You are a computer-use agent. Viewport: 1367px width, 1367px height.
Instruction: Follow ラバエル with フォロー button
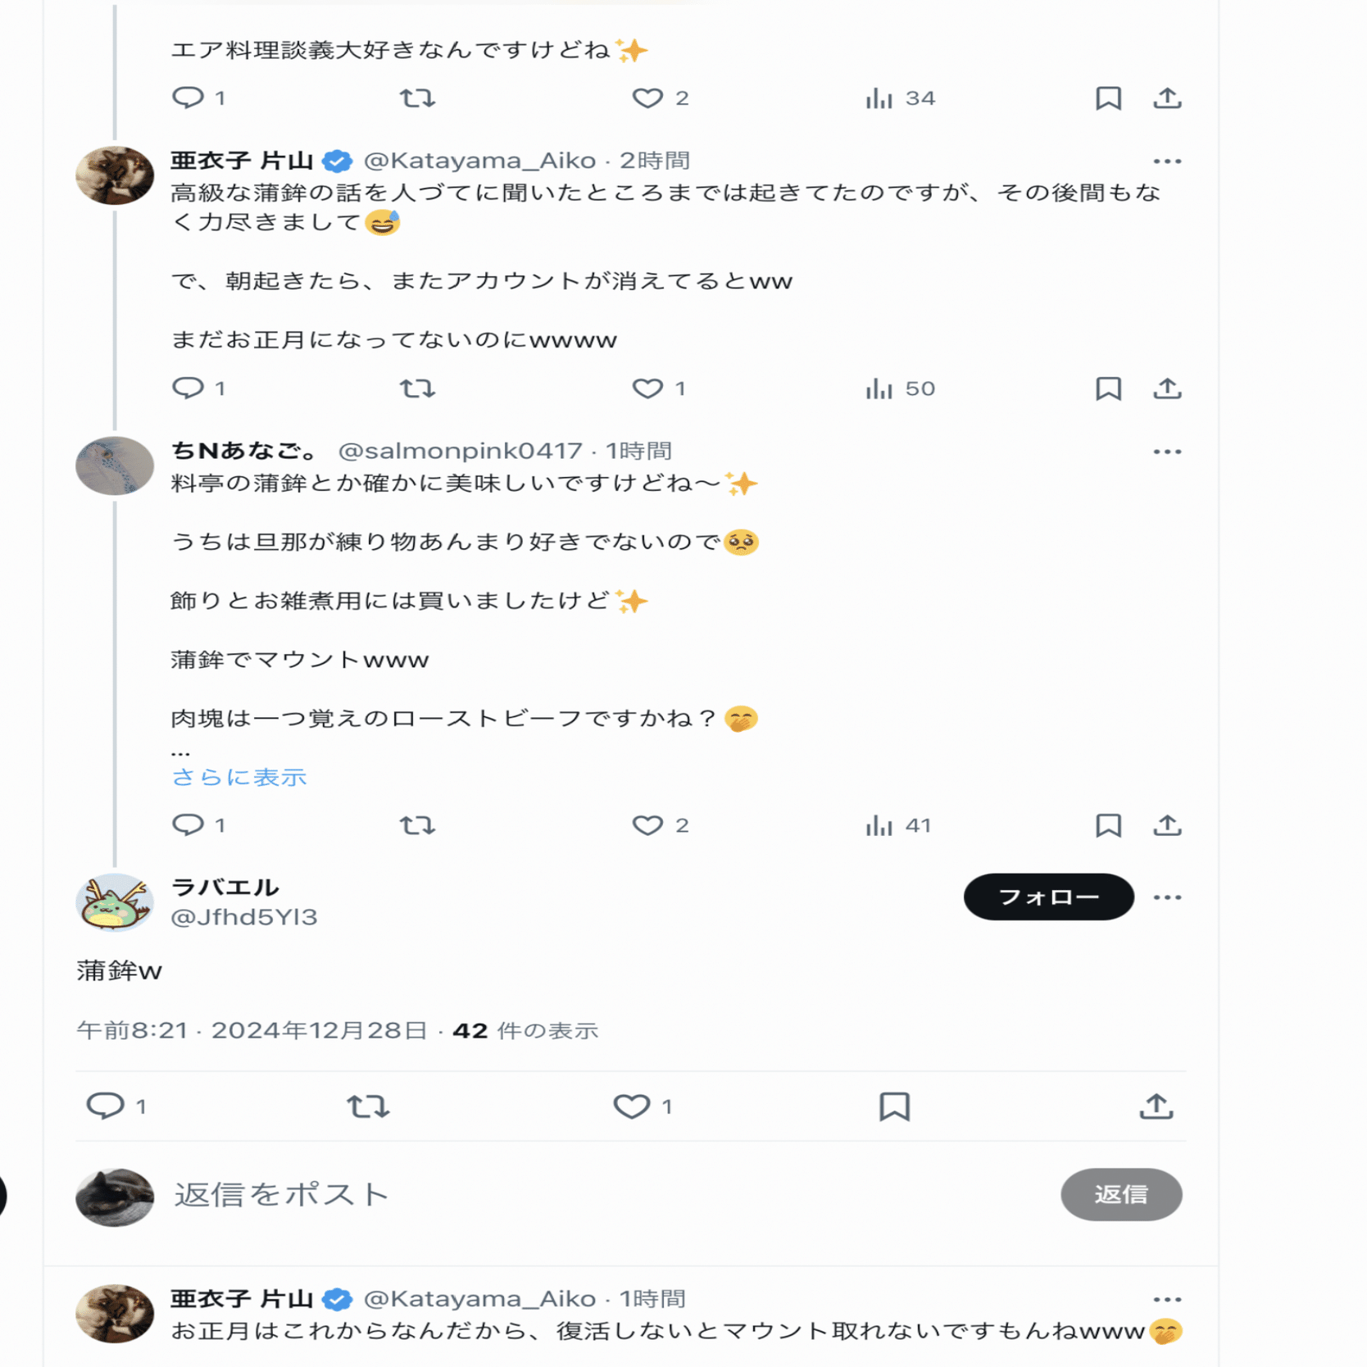tap(1048, 897)
